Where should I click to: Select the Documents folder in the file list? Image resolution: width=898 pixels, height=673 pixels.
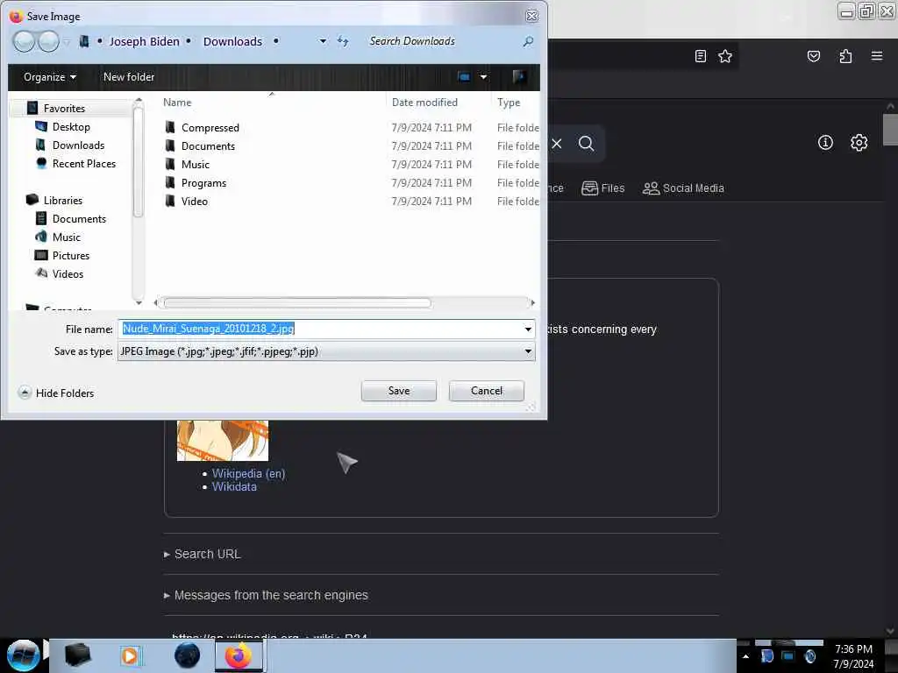click(351, 146)
